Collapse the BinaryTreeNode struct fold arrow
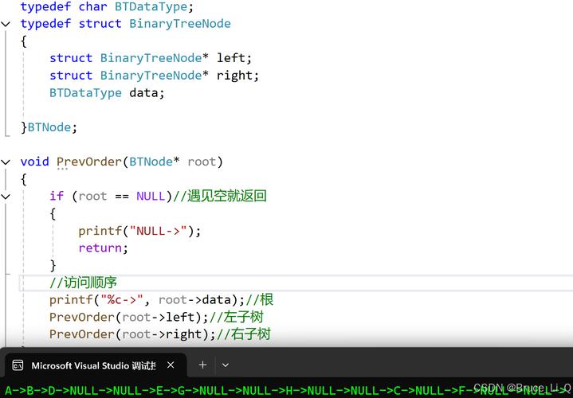Viewport: 573px width, 398px height. coord(6,25)
